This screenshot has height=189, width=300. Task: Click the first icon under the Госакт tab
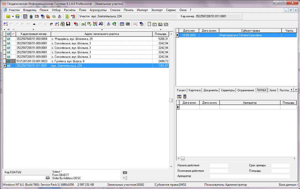click(x=179, y=96)
